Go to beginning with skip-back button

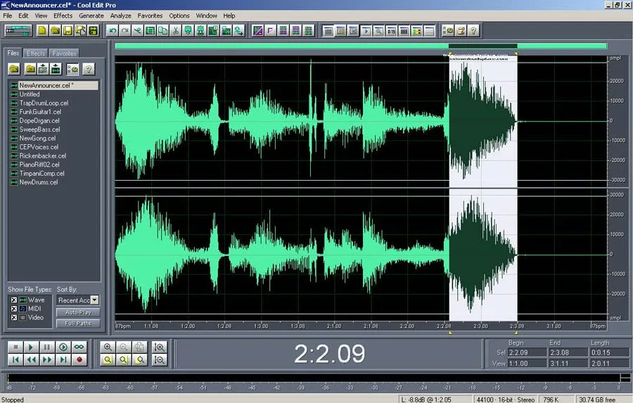tap(15, 360)
